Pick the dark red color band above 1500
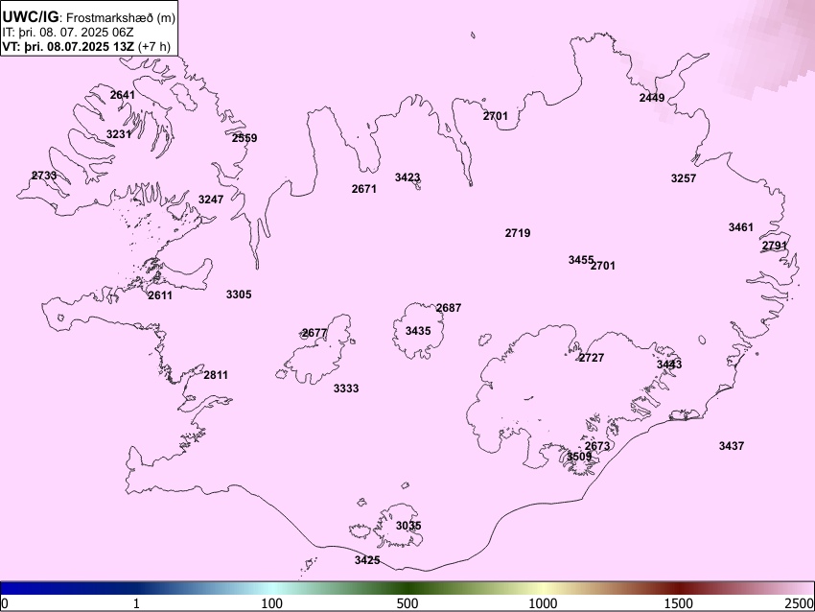Viewport: 815px width, 612px height. pos(679,588)
